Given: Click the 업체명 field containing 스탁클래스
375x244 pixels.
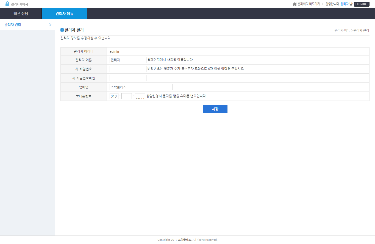Looking at the screenshot, I should click(141, 87).
